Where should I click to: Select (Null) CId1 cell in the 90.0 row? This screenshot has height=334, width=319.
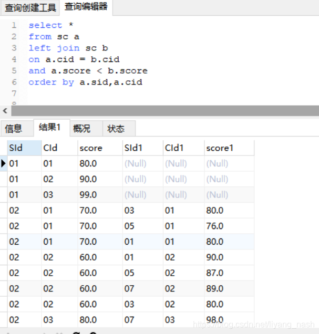(x=184, y=179)
